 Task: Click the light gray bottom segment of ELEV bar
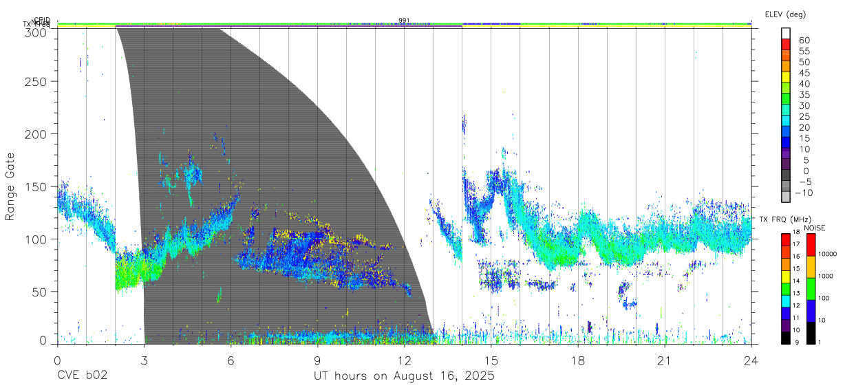click(786, 197)
